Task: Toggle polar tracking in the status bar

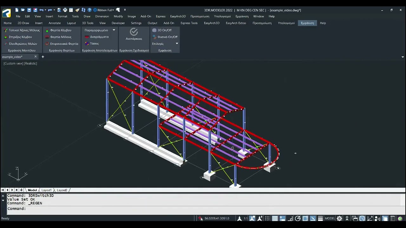Action: [x=298, y=218]
